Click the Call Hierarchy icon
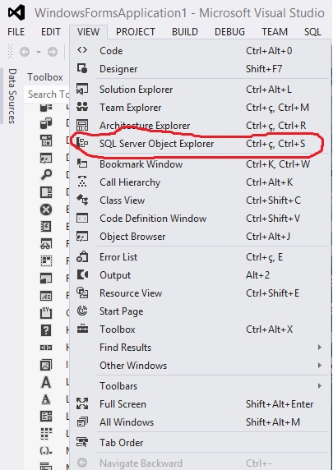Screen dimensions: 333x470 pyautogui.click(x=82, y=182)
